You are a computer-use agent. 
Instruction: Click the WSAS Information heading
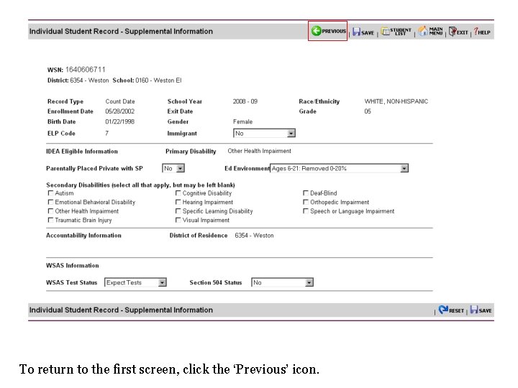point(73,266)
